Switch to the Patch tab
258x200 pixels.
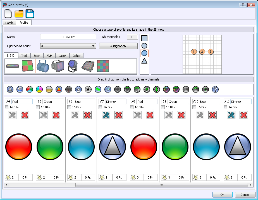point(9,23)
